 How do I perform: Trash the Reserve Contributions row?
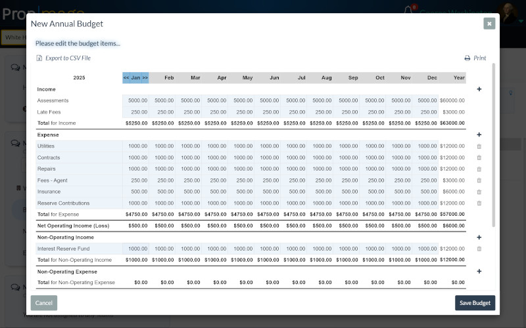click(479, 203)
